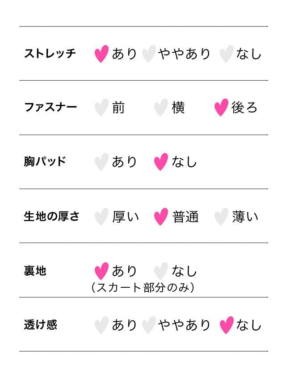Pick the pink heart for 透け感 なし
Viewport: 286px width, 381px height.
click(x=226, y=325)
